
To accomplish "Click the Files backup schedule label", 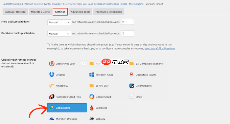I will 16,22.
